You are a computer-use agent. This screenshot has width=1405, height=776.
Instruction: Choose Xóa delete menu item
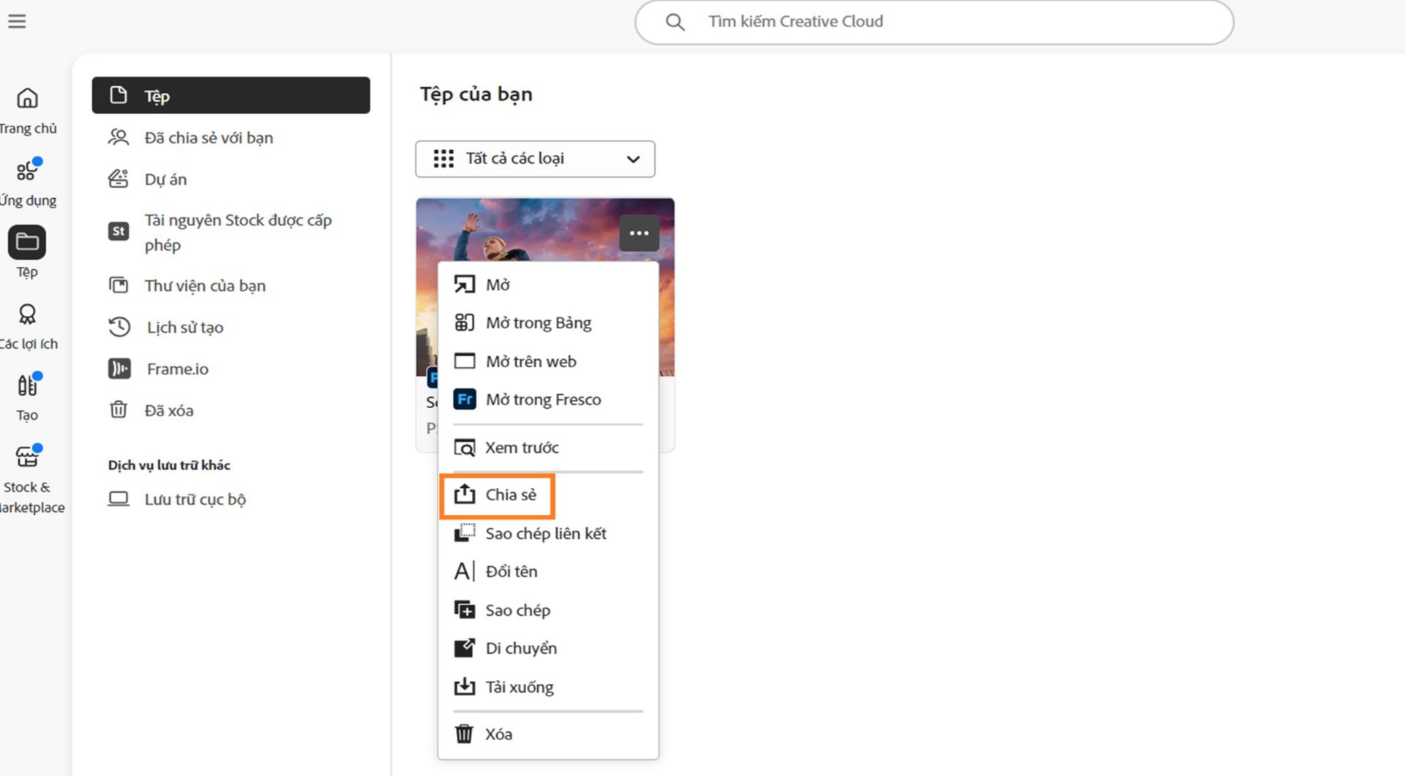pyautogui.click(x=548, y=734)
